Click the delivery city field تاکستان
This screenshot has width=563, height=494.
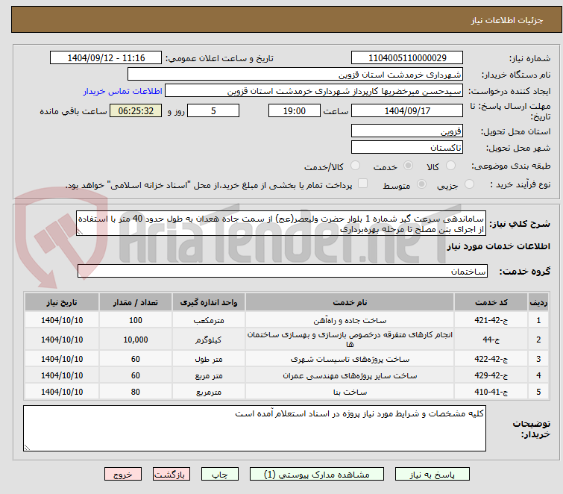407,147
